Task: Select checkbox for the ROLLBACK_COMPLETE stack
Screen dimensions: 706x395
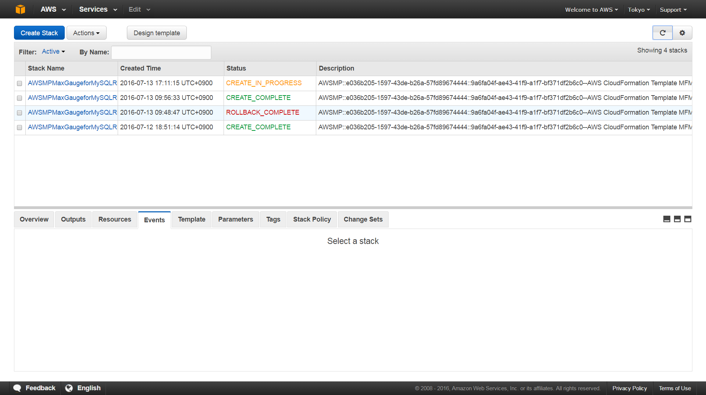Action: tap(19, 113)
